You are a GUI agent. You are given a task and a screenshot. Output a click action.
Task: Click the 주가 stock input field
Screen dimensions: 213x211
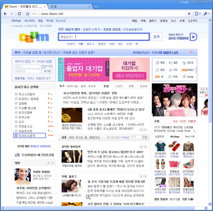pos(136,137)
